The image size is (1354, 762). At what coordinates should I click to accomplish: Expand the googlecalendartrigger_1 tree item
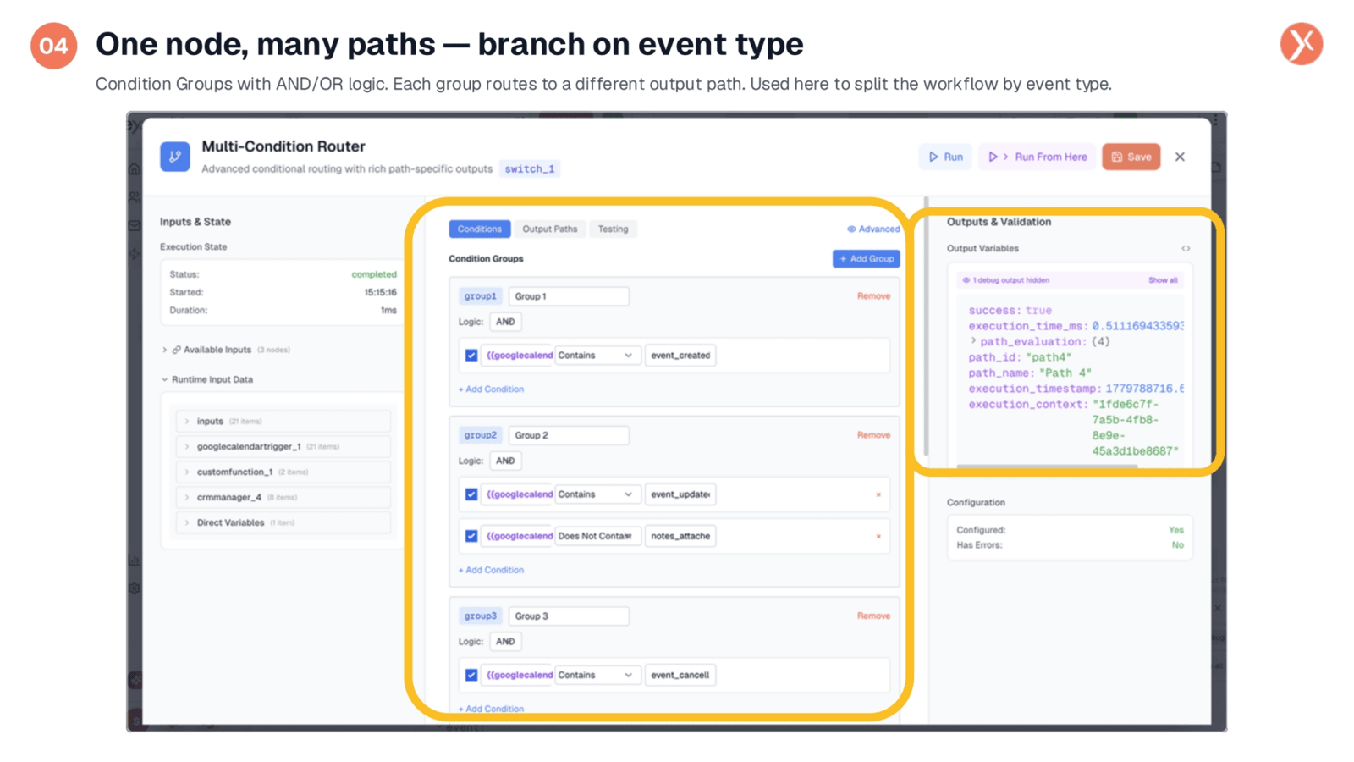187,446
